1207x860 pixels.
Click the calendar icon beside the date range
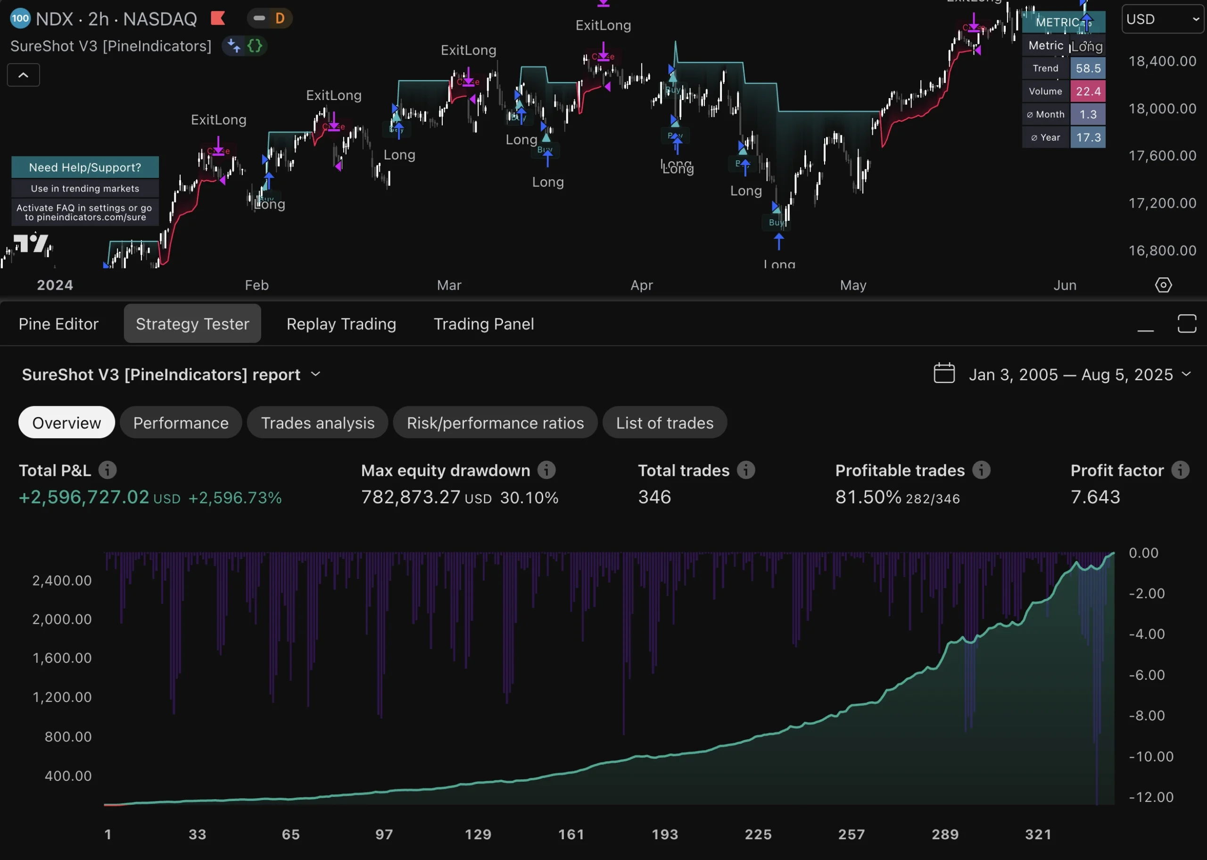coord(944,374)
